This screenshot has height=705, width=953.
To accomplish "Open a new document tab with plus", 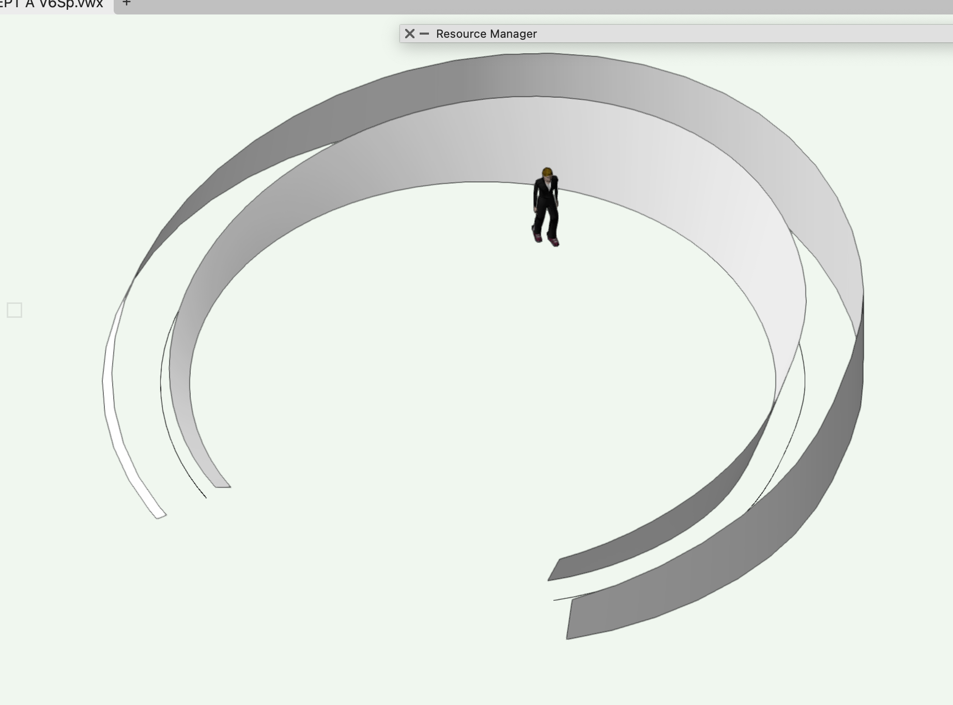I will (x=127, y=3).
